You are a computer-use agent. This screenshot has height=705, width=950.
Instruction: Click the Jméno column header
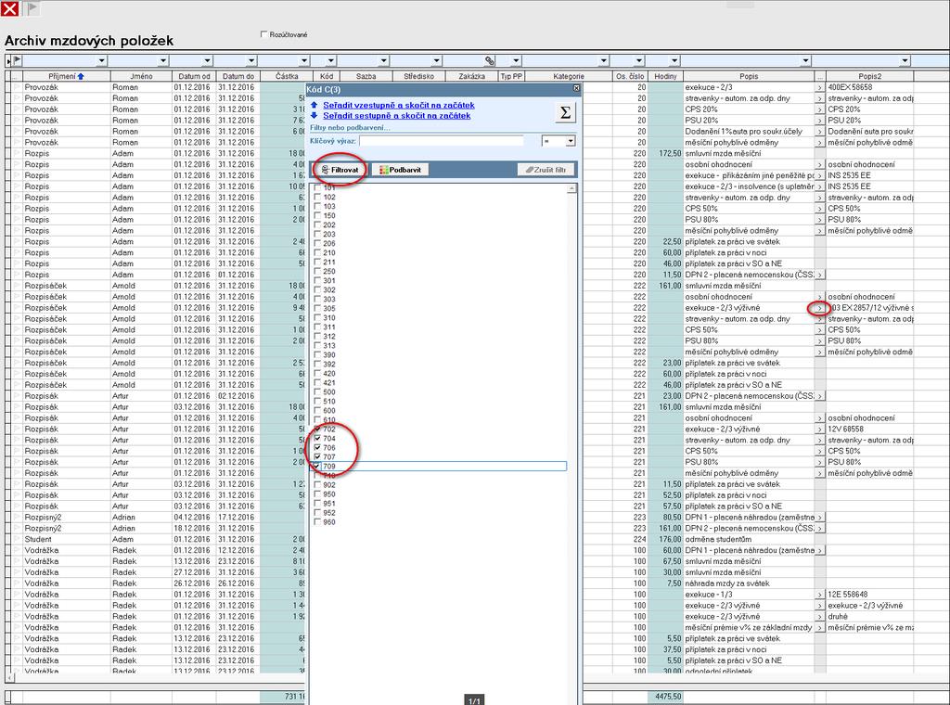pos(141,76)
